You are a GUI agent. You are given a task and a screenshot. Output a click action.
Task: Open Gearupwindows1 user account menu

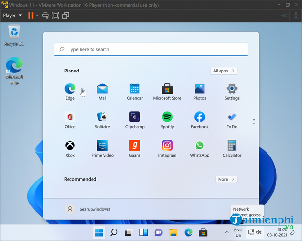(88, 209)
